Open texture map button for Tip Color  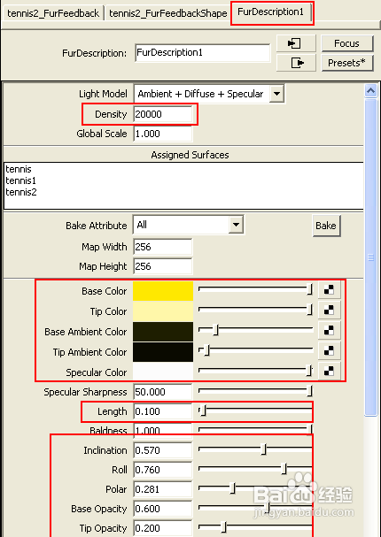click(330, 311)
